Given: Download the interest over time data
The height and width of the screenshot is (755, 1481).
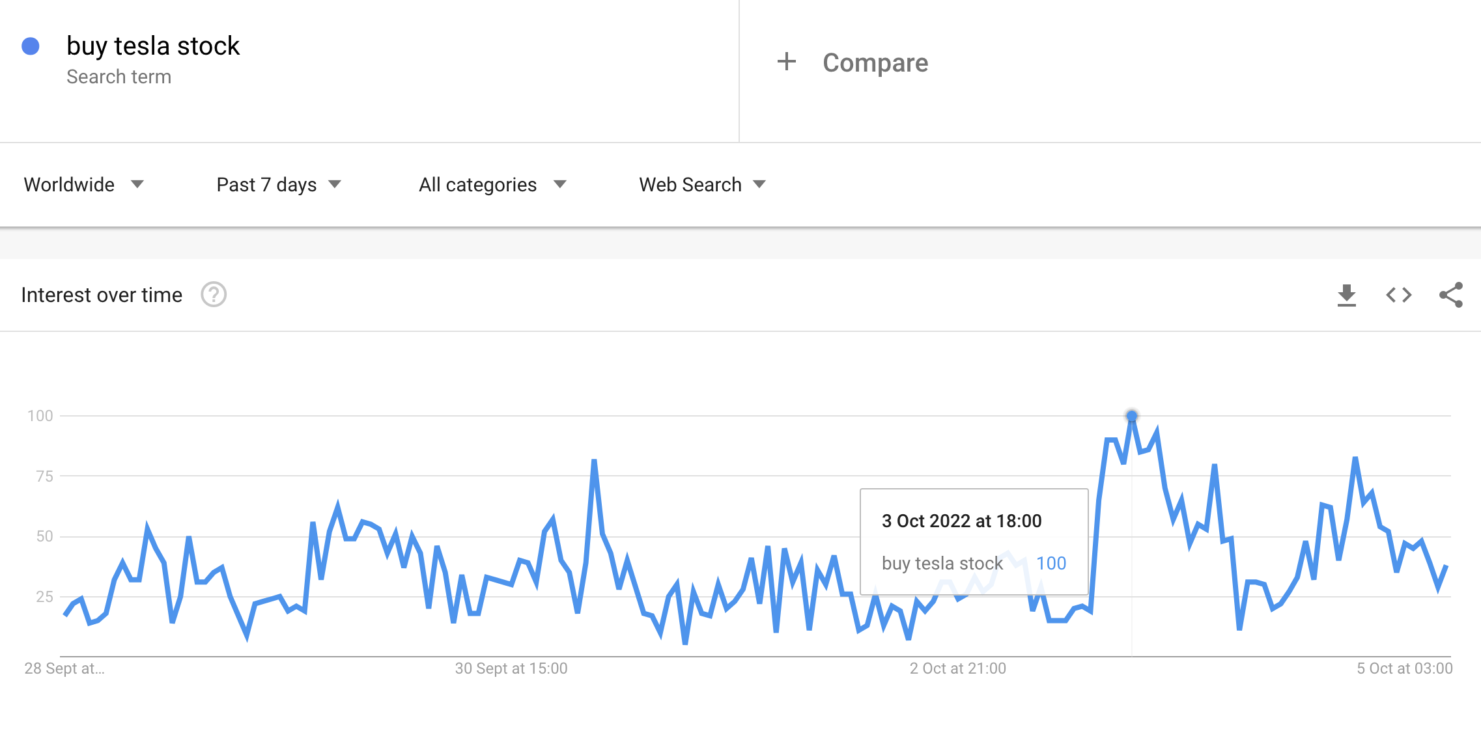Looking at the screenshot, I should click(1346, 295).
